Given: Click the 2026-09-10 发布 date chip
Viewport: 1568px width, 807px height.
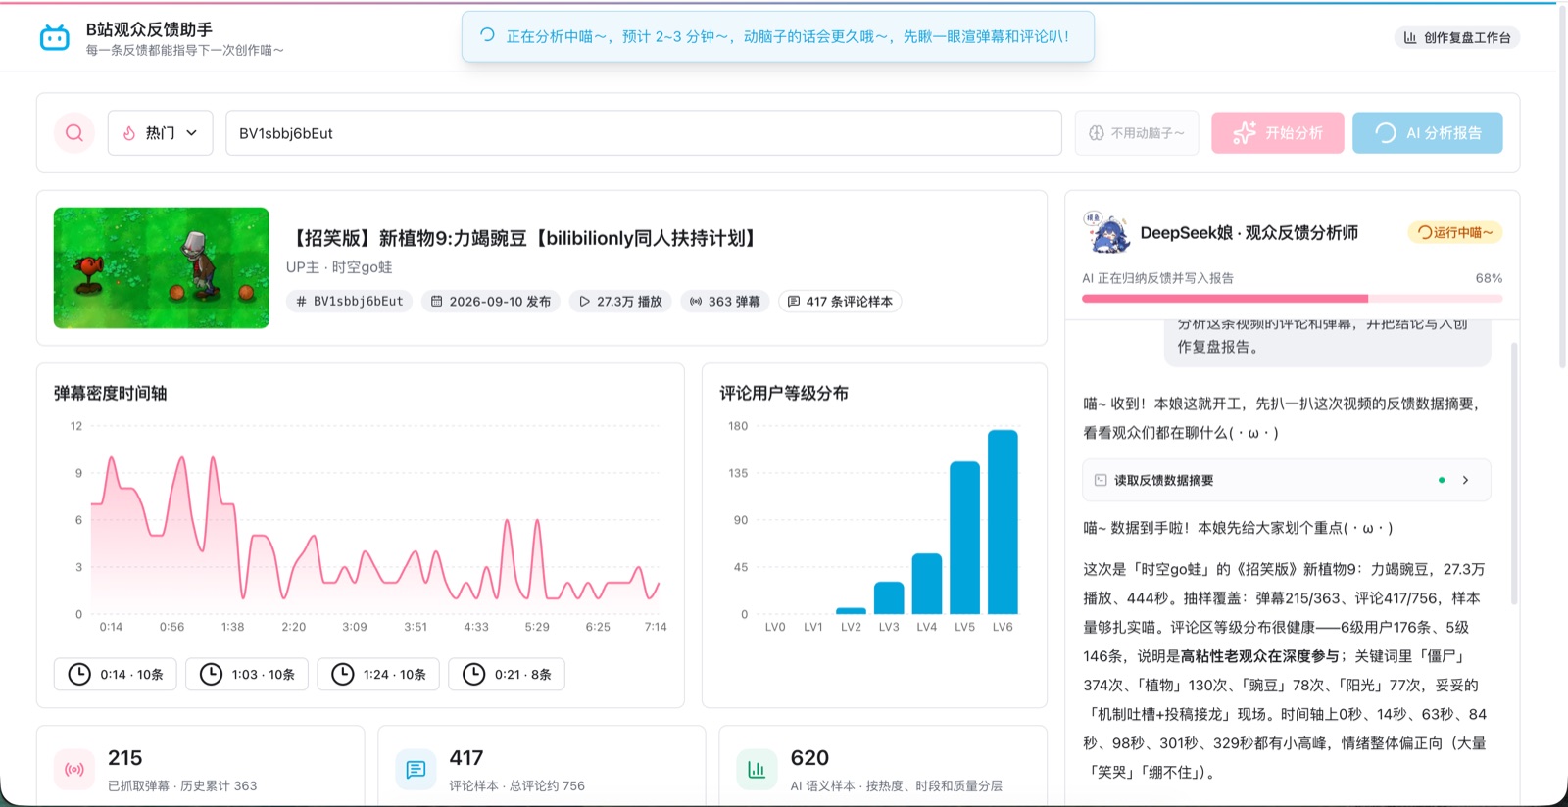Looking at the screenshot, I should coord(491,302).
